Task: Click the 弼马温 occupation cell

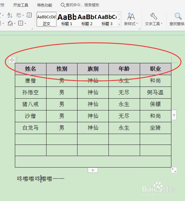Action: point(156,92)
